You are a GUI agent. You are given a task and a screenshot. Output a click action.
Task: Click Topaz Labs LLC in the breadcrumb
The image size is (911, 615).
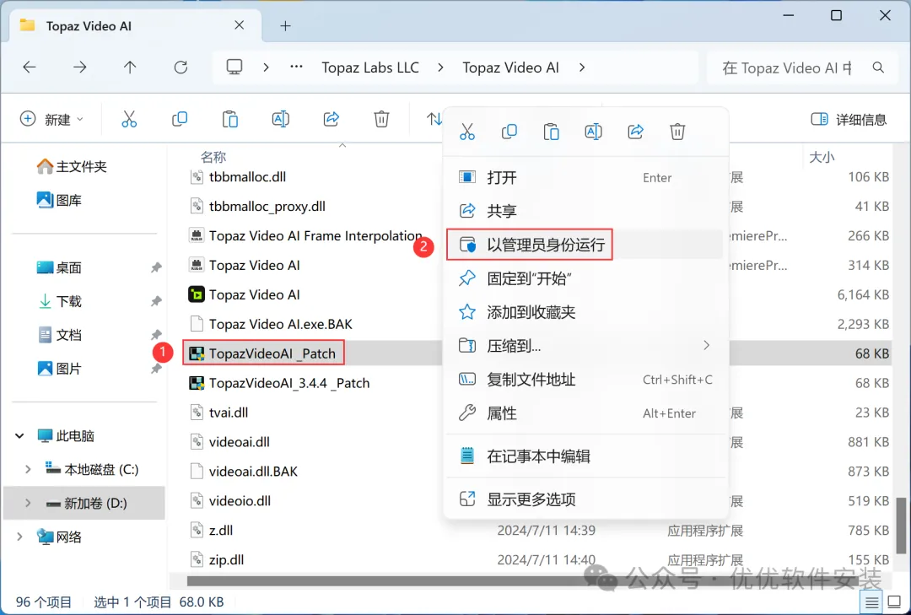tap(370, 67)
